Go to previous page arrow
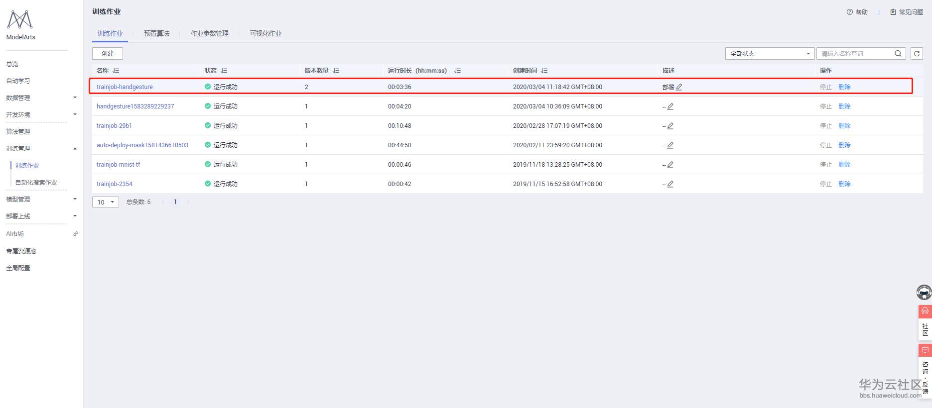The width and height of the screenshot is (932, 408). (x=163, y=202)
